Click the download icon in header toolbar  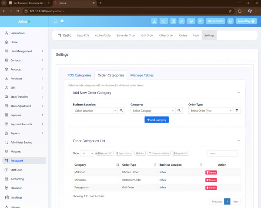pyautogui.click(x=154, y=21)
